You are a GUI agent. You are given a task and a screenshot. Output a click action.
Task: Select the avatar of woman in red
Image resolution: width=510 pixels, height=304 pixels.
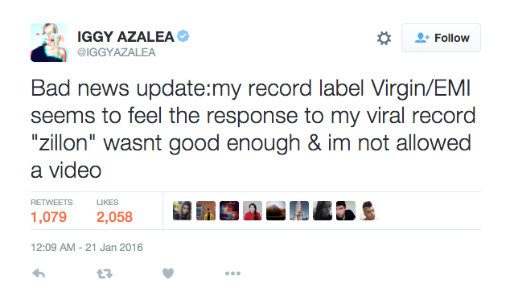tap(253, 211)
